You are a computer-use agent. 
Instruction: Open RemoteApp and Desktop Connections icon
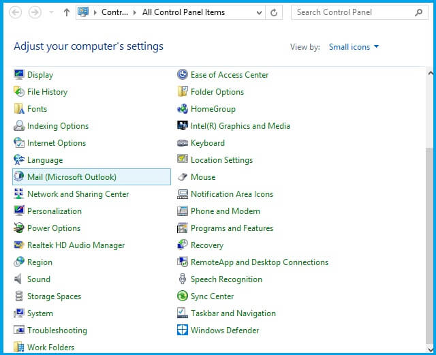(183, 262)
